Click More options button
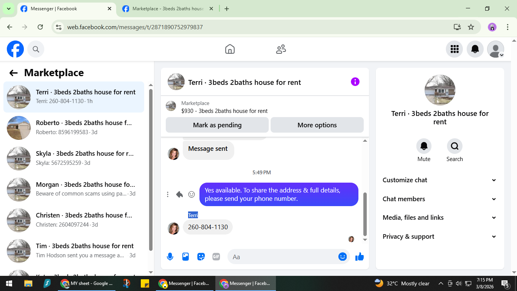This screenshot has width=517, height=291. [317, 125]
